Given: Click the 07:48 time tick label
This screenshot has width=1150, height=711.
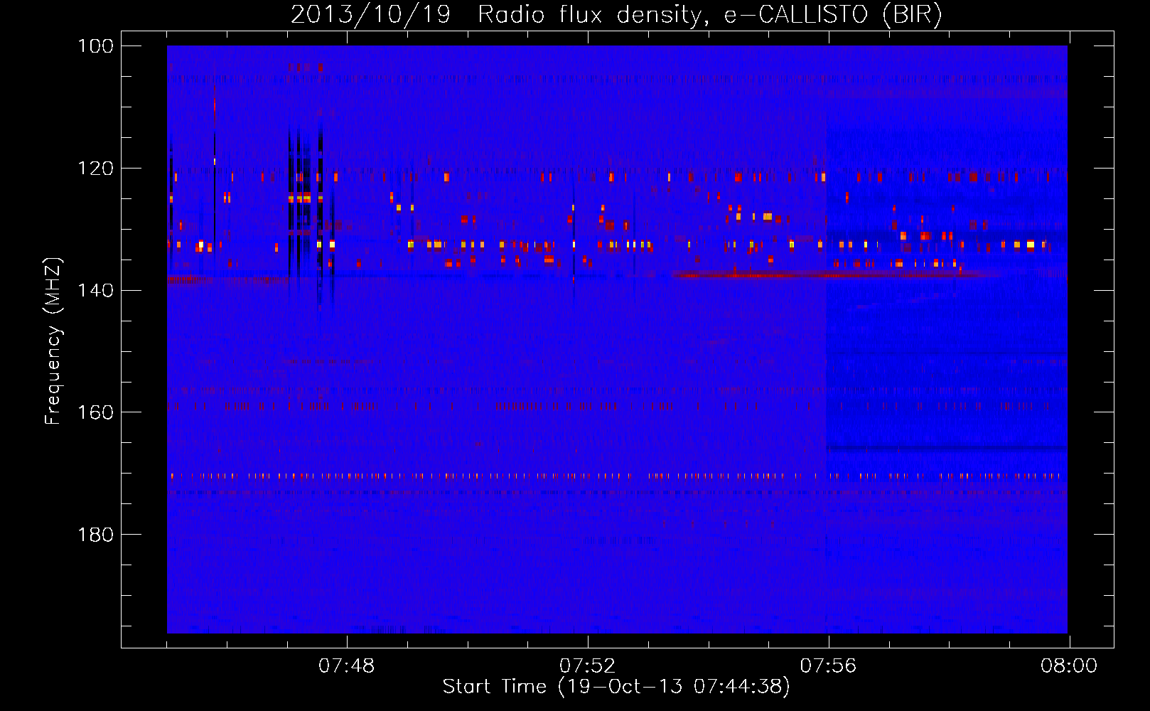Looking at the screenshot, I should click(347, 666).
